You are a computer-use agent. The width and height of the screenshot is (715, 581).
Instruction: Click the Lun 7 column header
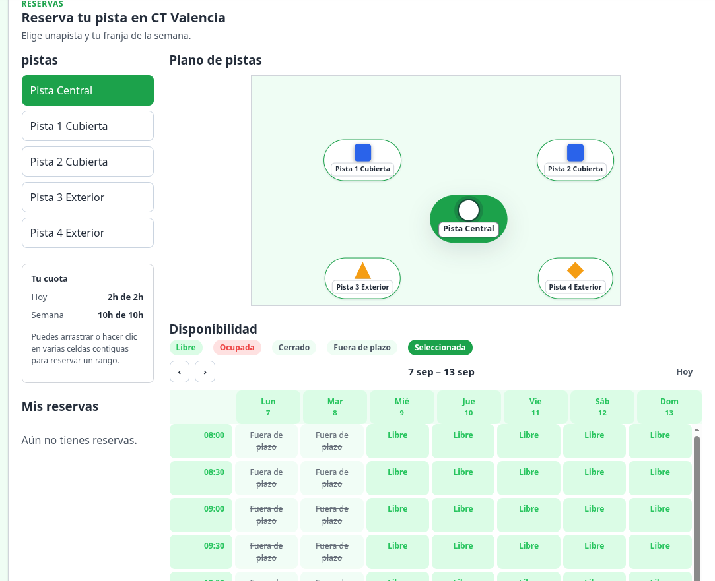pos(268,407)
